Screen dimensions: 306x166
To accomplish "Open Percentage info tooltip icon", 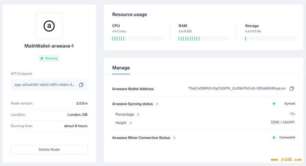I will 138,114.
